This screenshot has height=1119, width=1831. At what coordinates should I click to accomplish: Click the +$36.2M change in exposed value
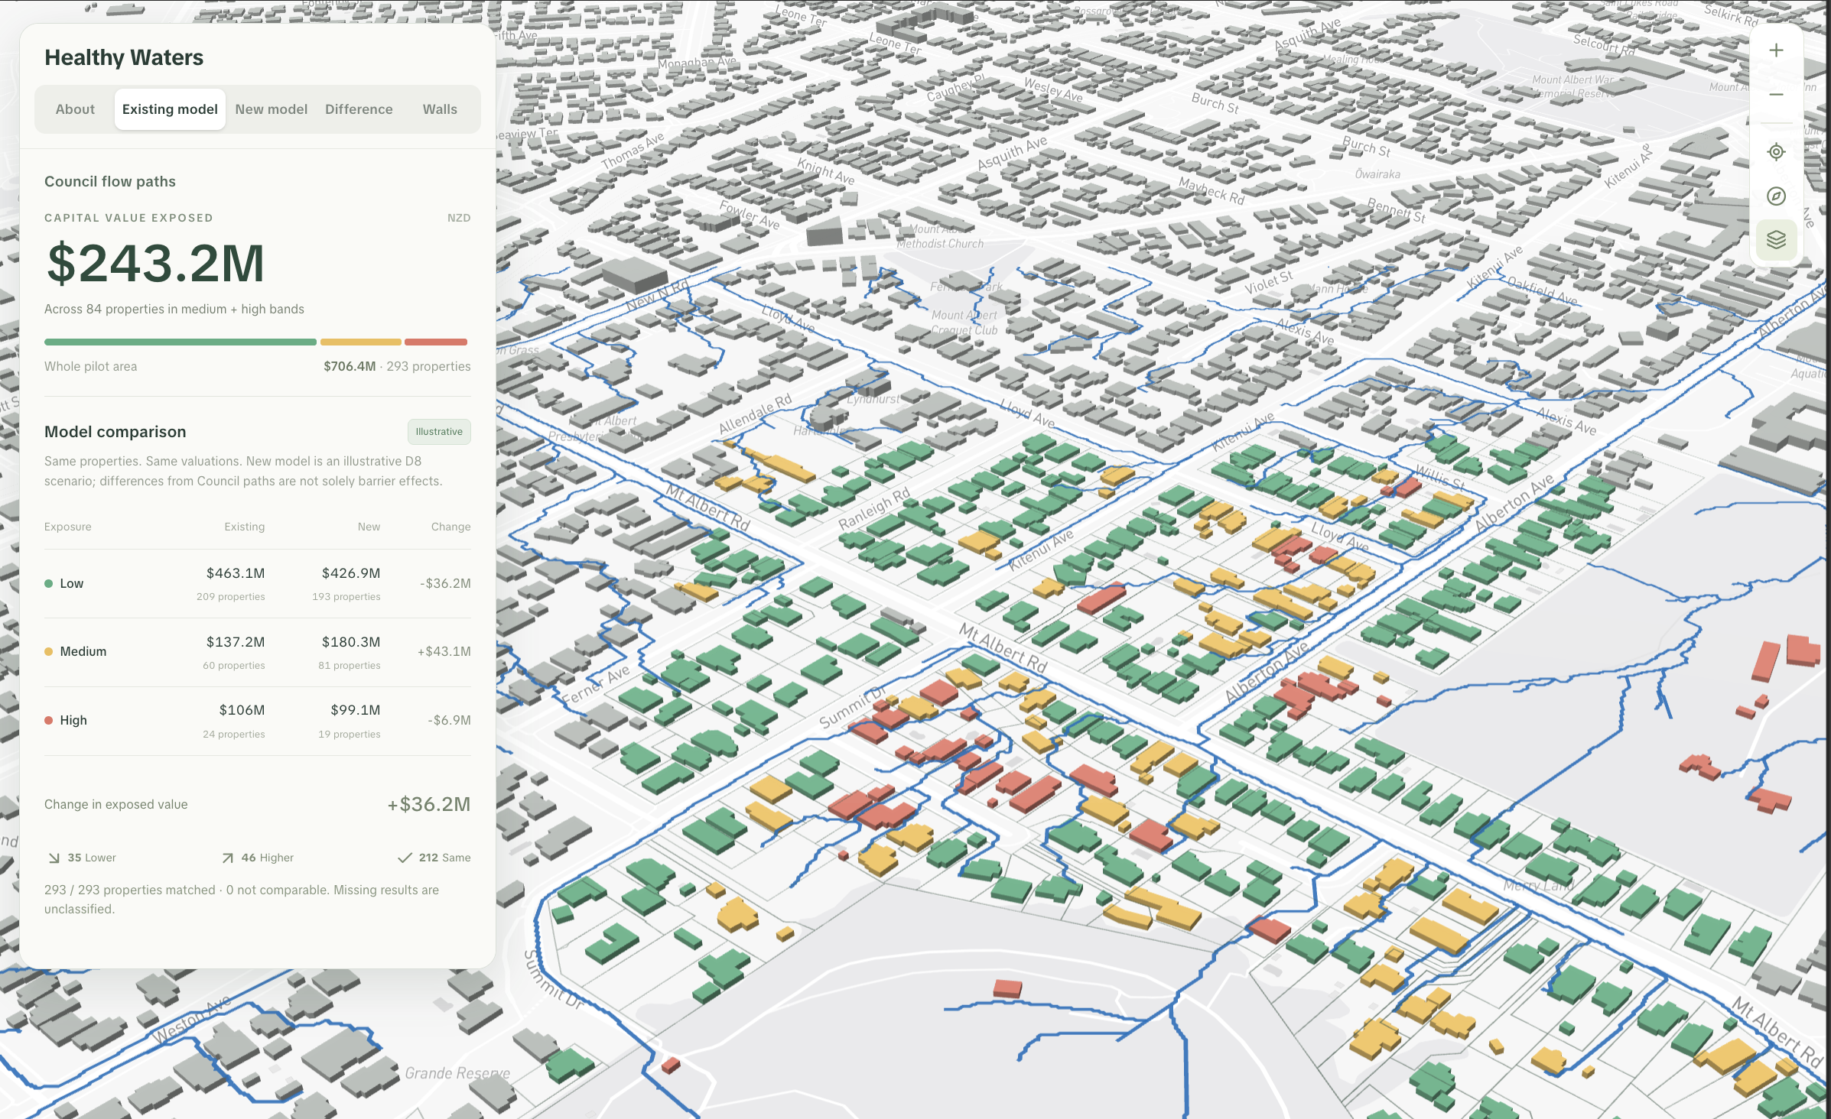tap(429, 804)
